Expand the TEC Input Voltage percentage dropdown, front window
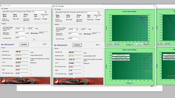 [x=77, y=29]
